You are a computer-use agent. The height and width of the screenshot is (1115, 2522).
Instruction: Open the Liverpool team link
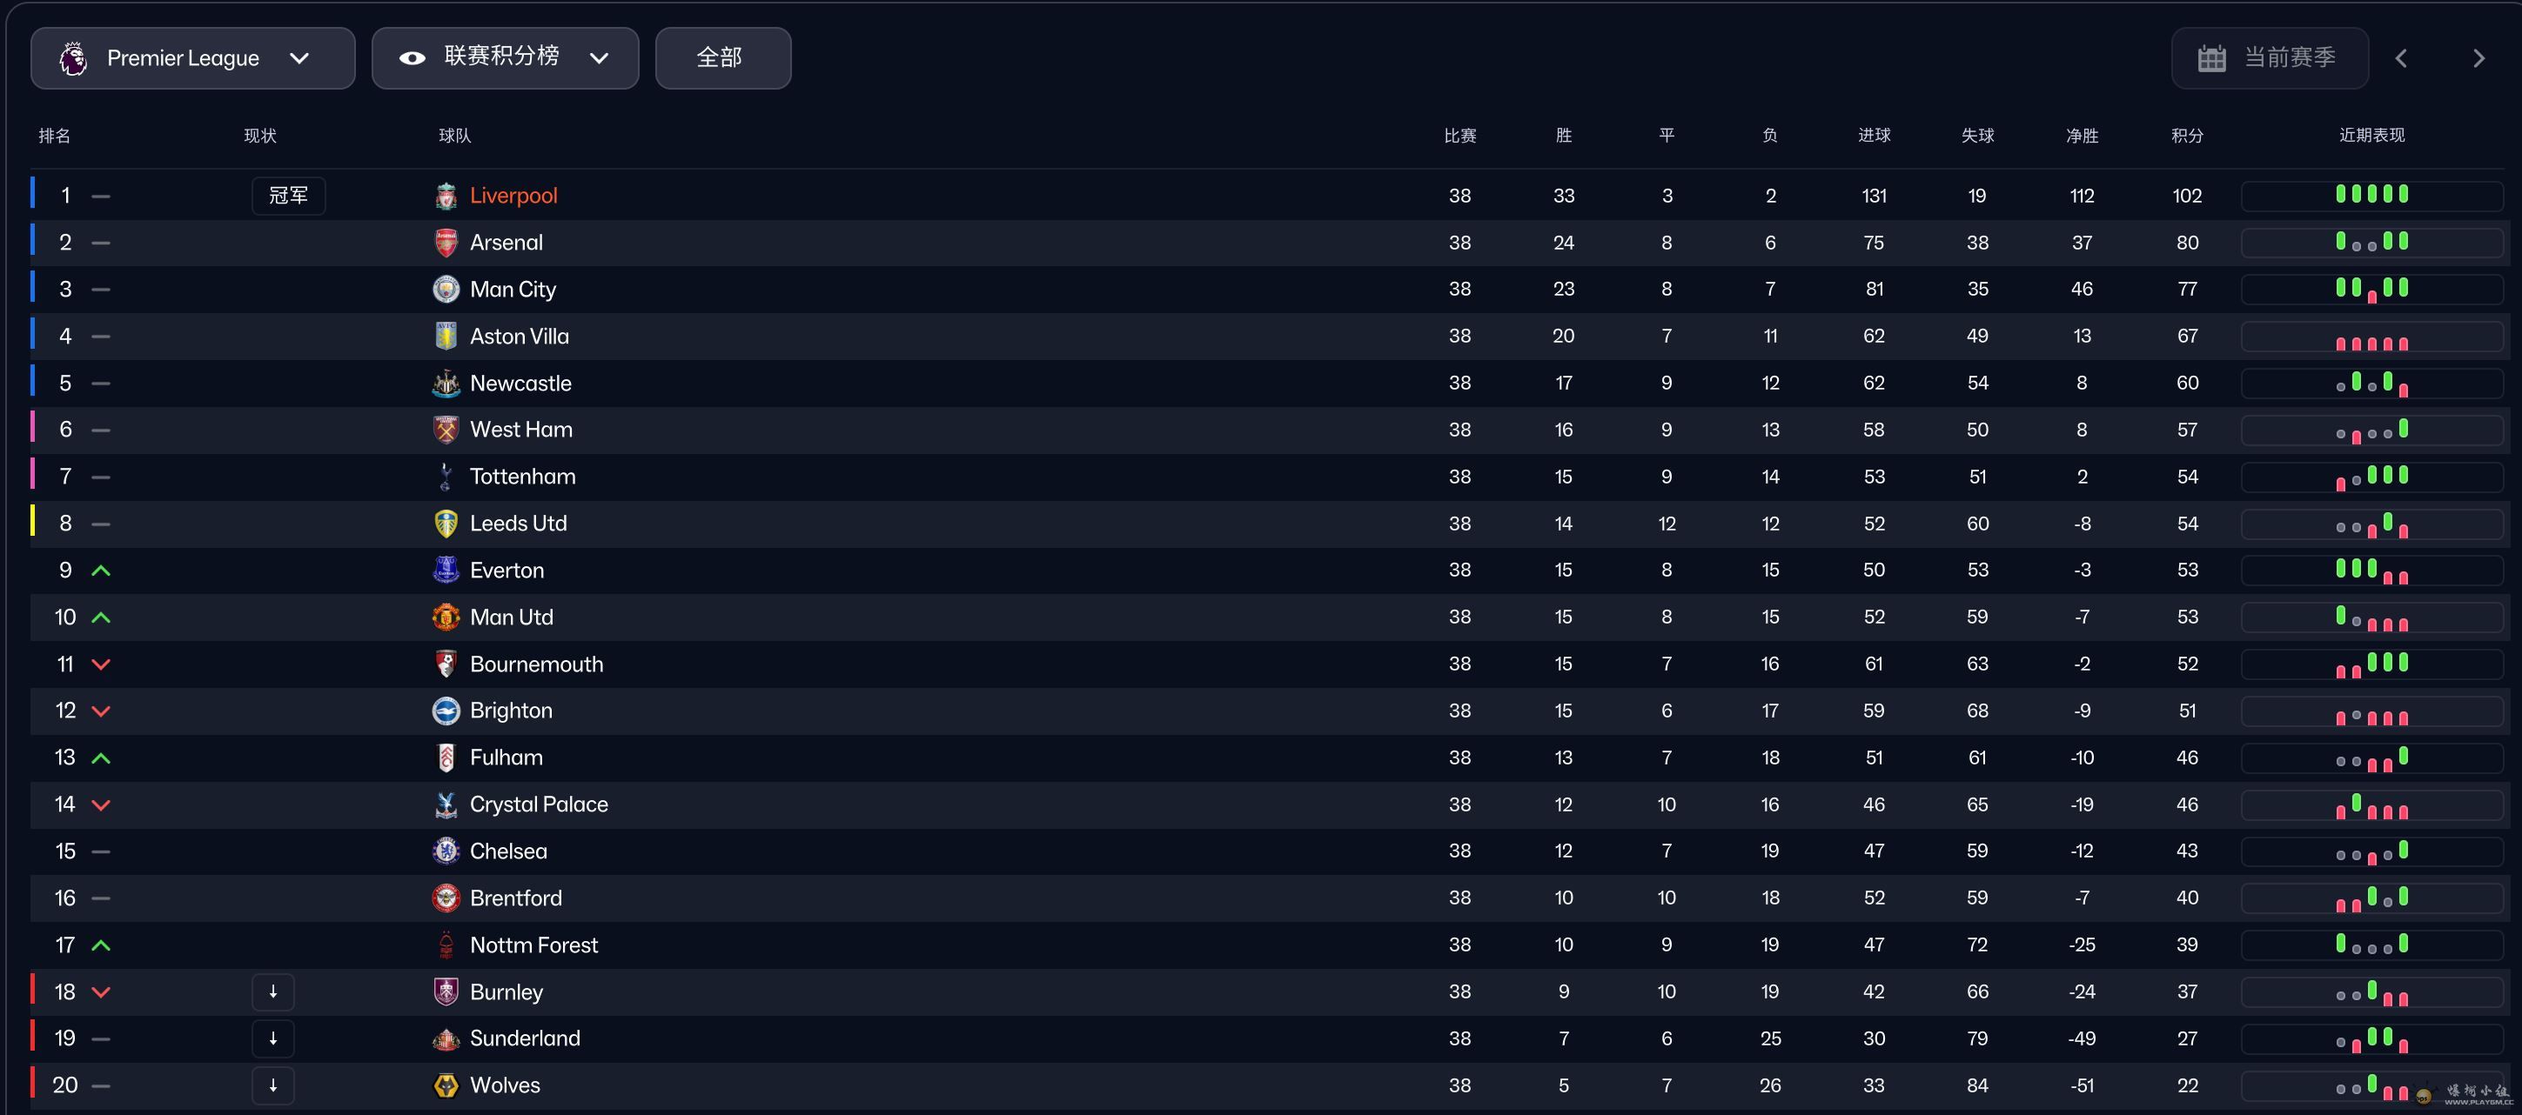[513, 196]
